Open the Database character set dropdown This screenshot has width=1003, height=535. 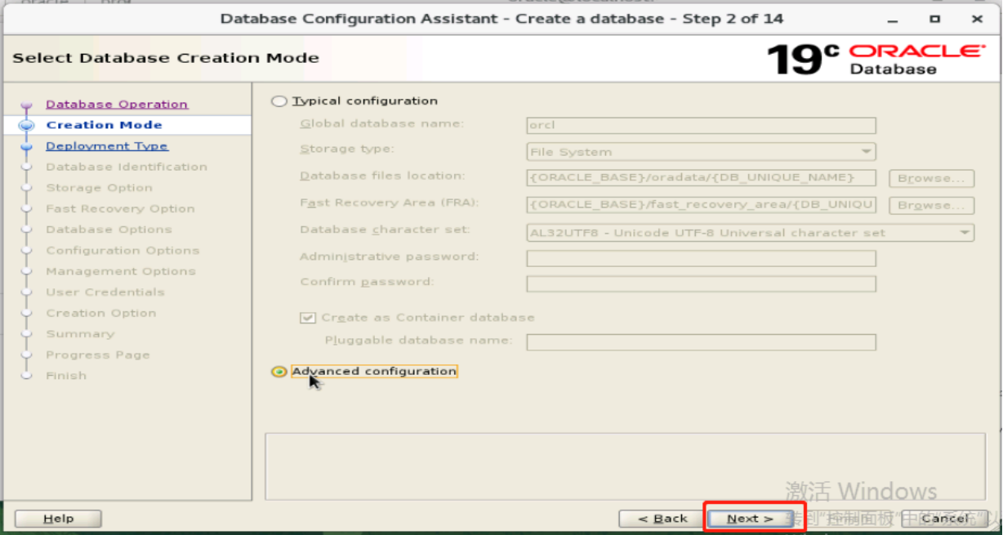click(751, 233)
